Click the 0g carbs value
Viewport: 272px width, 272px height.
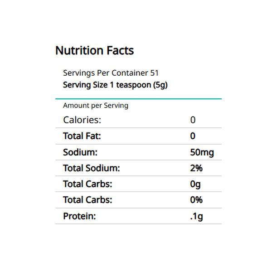(195, 184)
